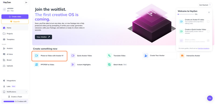Check the Share a video checkbox
The image size is (215, 104).
[208, 41]
